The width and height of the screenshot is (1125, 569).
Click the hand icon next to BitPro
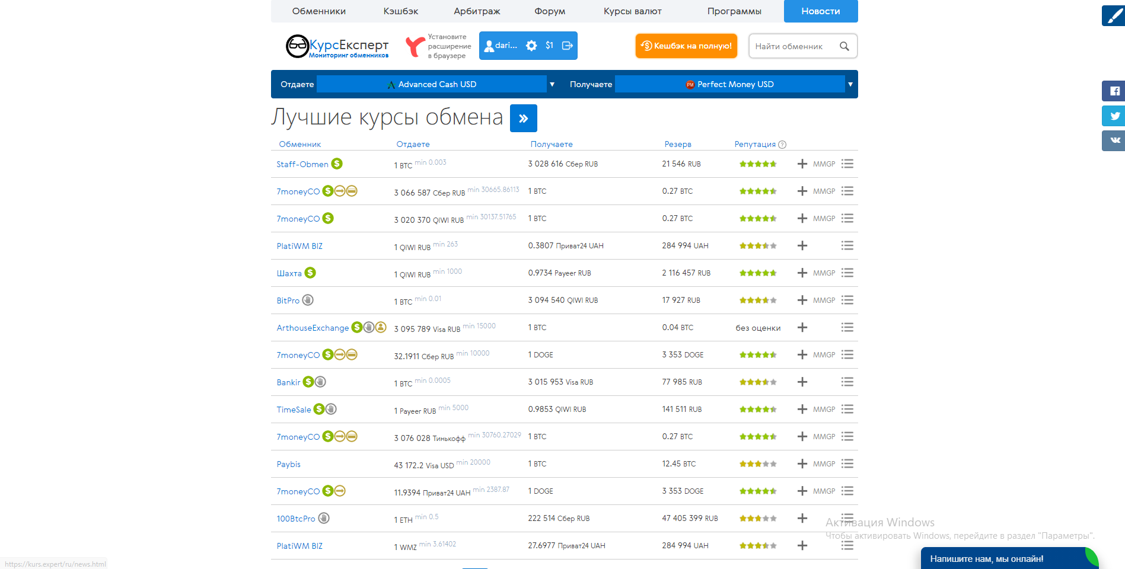(308, 300)
